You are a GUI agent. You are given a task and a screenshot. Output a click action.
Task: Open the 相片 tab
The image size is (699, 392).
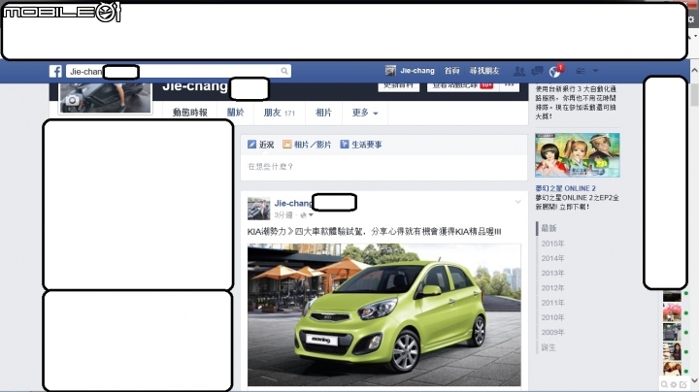pos(323,113)
